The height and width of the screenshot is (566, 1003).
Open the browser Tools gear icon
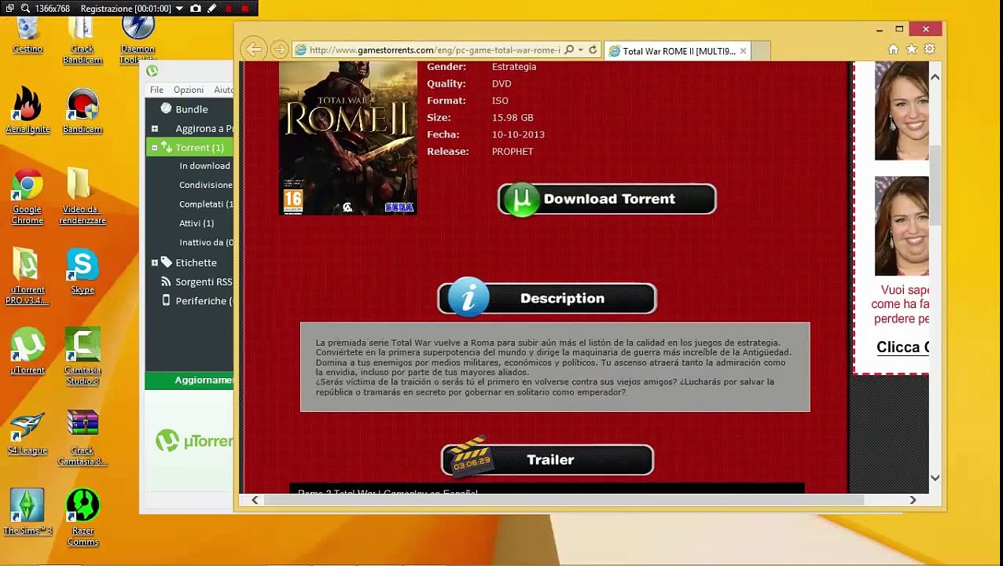coord(929,50)
